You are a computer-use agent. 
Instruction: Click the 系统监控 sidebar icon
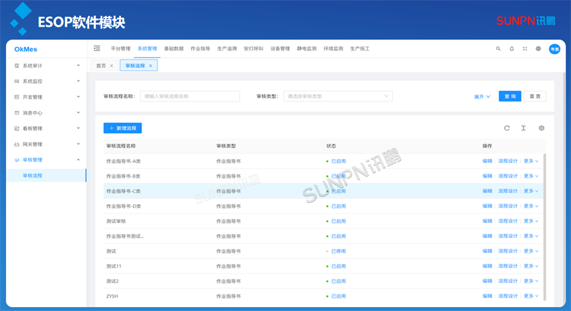coord(17,82)
